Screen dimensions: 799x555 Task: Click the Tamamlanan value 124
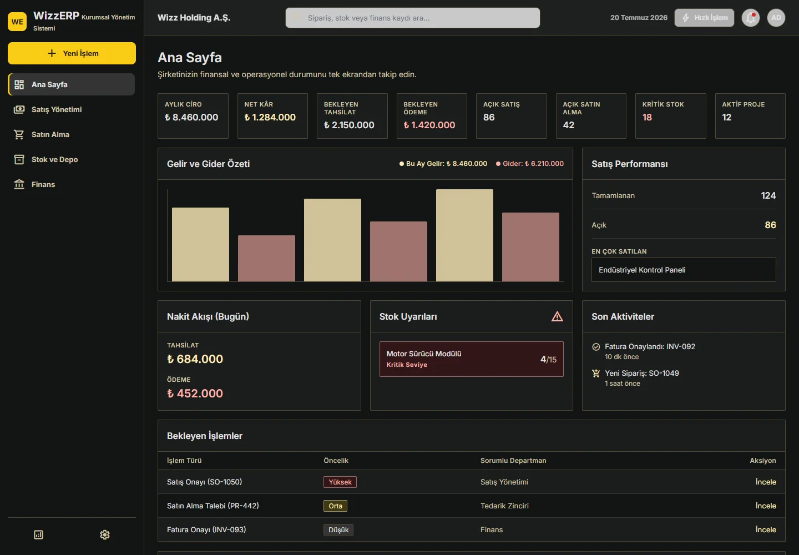click(x=768, y=195)
